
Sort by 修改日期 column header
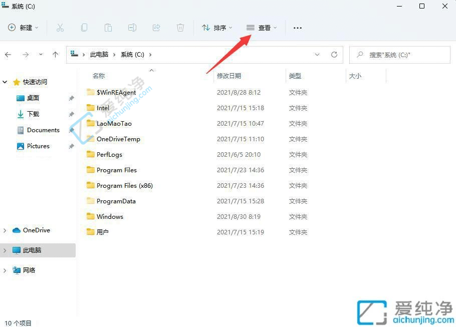(x=229, y=76)
